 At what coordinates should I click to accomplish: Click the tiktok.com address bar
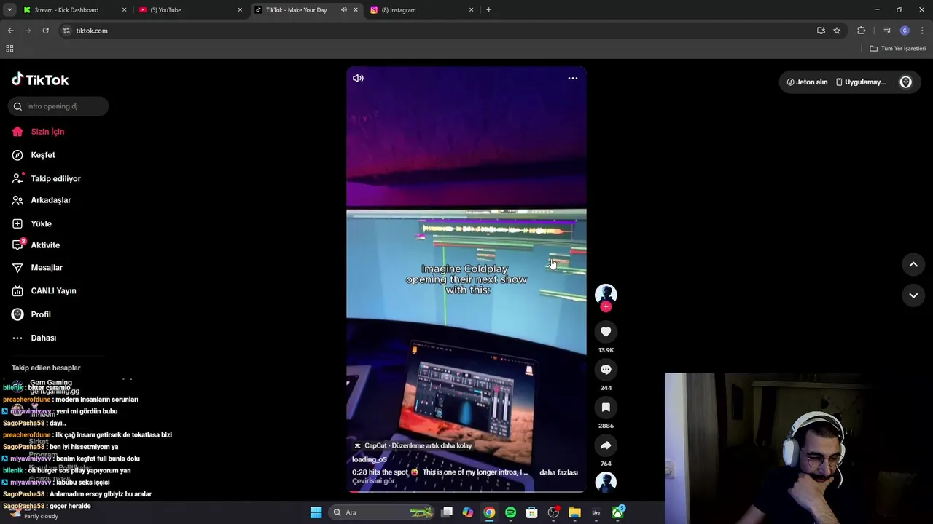click(x=437, y=31)
